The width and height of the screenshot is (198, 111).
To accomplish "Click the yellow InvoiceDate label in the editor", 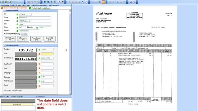I will click(17, 105).
